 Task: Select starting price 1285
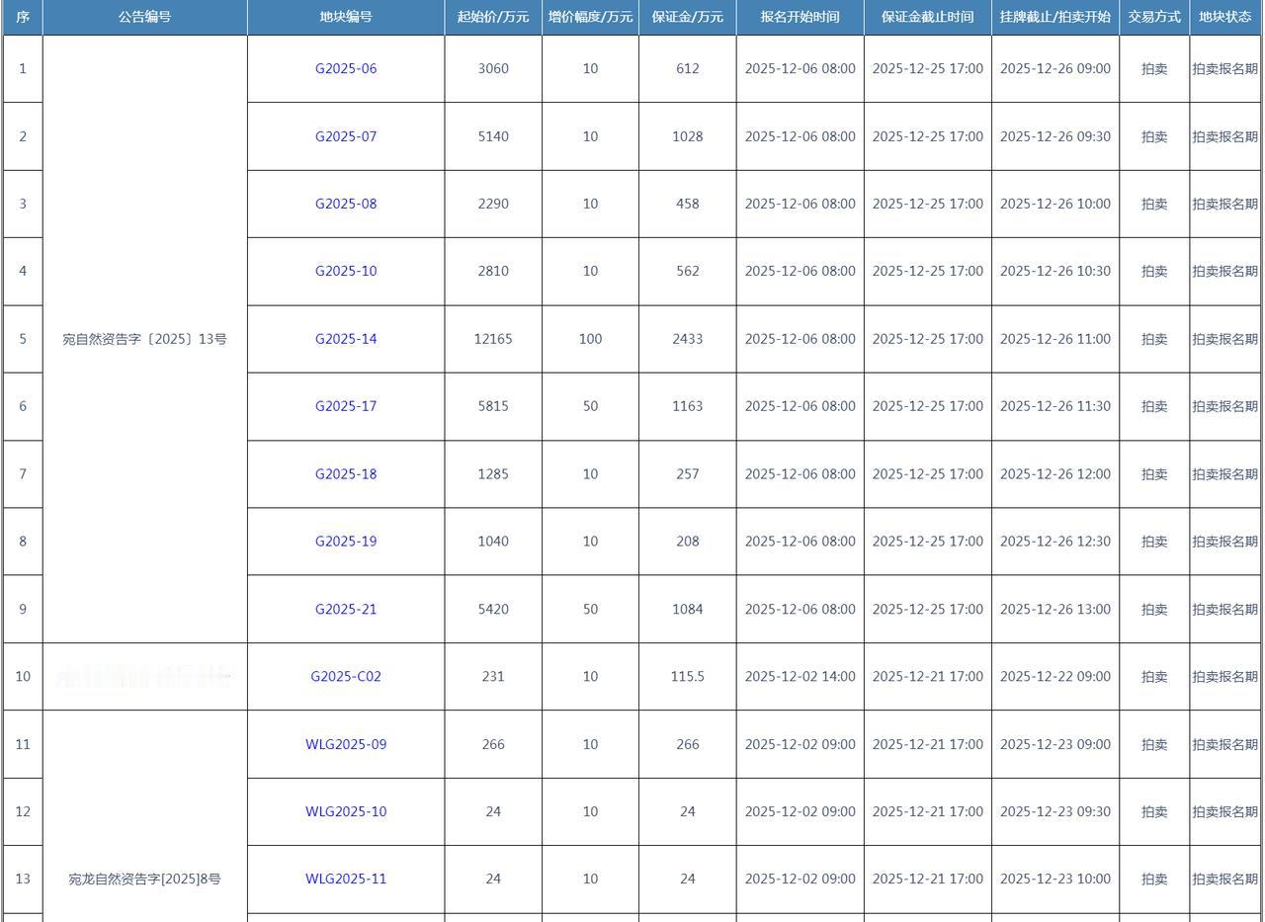(493, 474)
